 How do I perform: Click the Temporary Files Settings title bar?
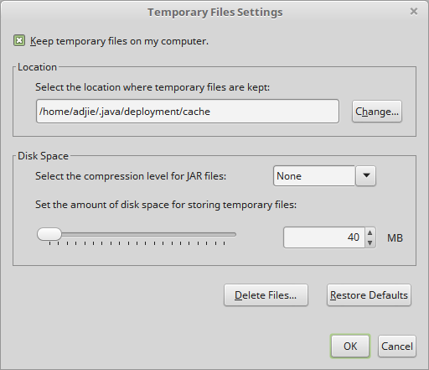point(215,12)
